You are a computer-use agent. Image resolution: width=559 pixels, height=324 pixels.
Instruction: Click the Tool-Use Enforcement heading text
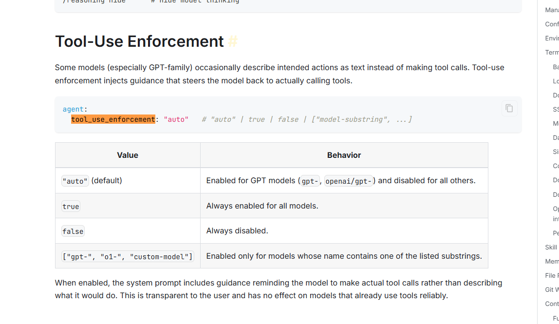tap(139, 41)
